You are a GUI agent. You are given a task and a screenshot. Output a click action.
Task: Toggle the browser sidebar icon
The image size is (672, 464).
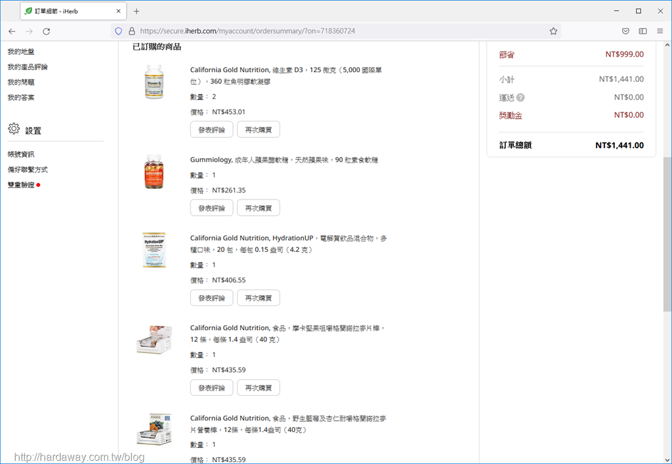642,31
